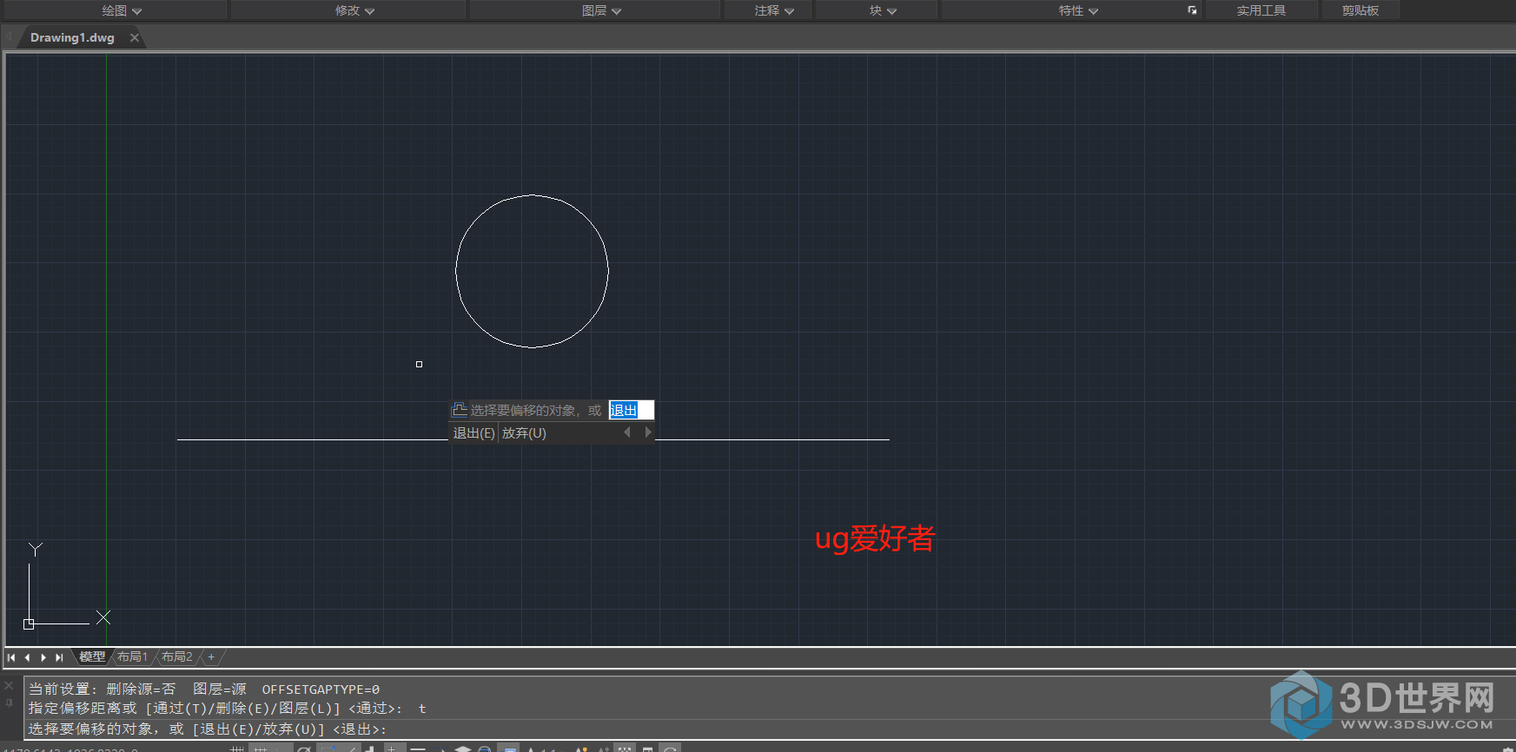
Task: Go to next layout tab arrow
Action: click(43, 657)
